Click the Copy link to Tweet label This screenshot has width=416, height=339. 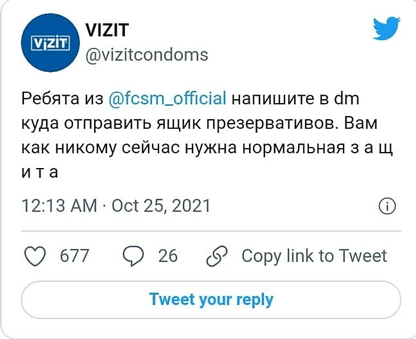314,256
